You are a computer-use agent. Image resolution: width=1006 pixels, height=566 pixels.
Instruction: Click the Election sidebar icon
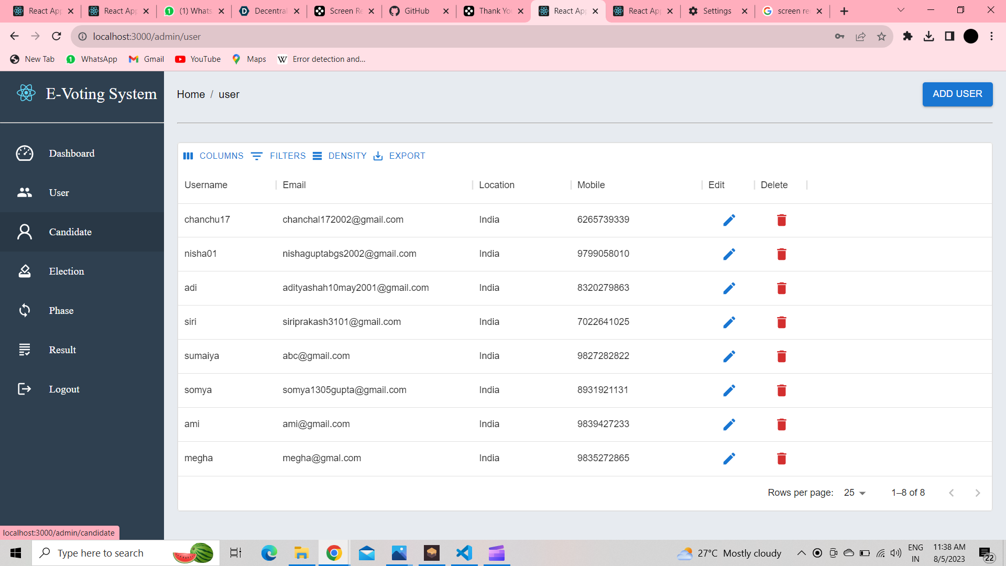[25, 271]
